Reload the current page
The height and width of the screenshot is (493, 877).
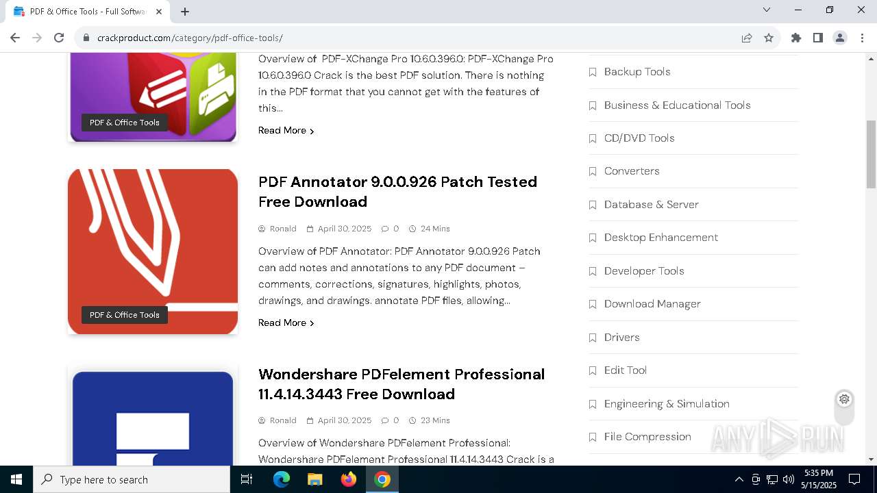pos(59,38)
